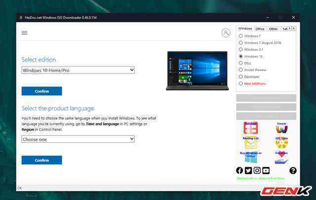Click the third greyed-out button in right panel
This screenshot has height=200, width=316.
(266, 116)
